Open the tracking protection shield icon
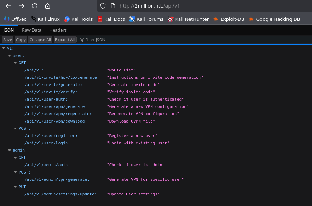 (x=103, y=6)
